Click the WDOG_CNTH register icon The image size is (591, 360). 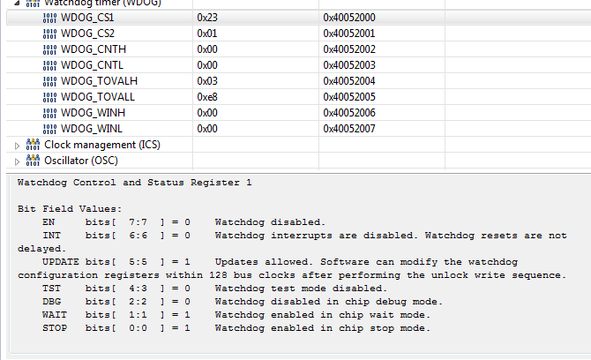pos(49,49)
